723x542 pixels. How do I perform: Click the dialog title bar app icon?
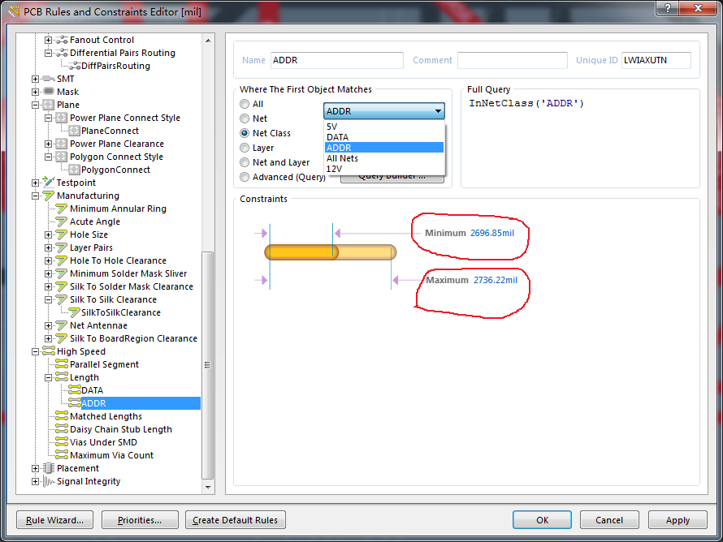click(x=15, y=11)
